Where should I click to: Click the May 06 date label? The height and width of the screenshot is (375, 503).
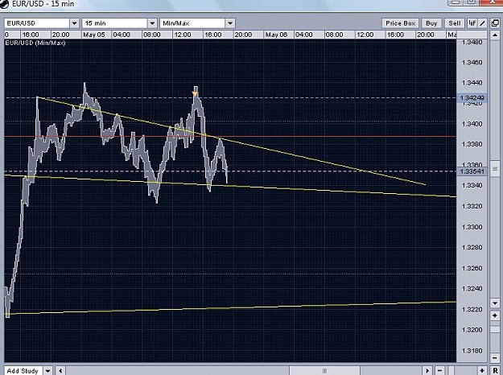pyautogui.click(x=276, y=35)
